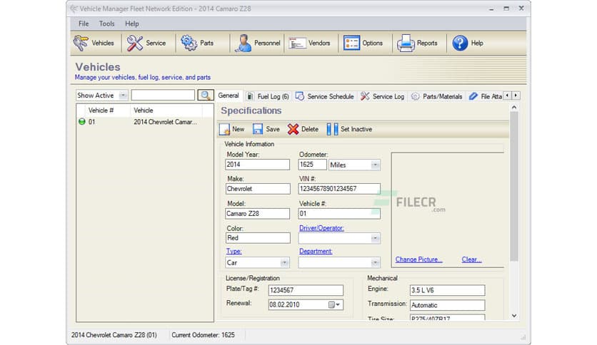Click the Plate/Tag # field
Viewport: 597px width, 345px height.
coord(306,290)
